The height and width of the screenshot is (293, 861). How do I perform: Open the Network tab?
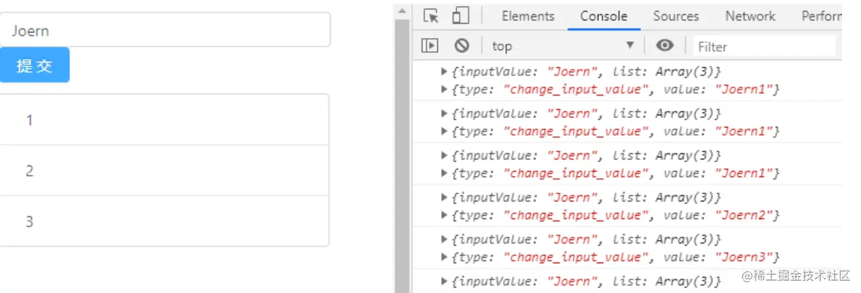click(750, 16)
